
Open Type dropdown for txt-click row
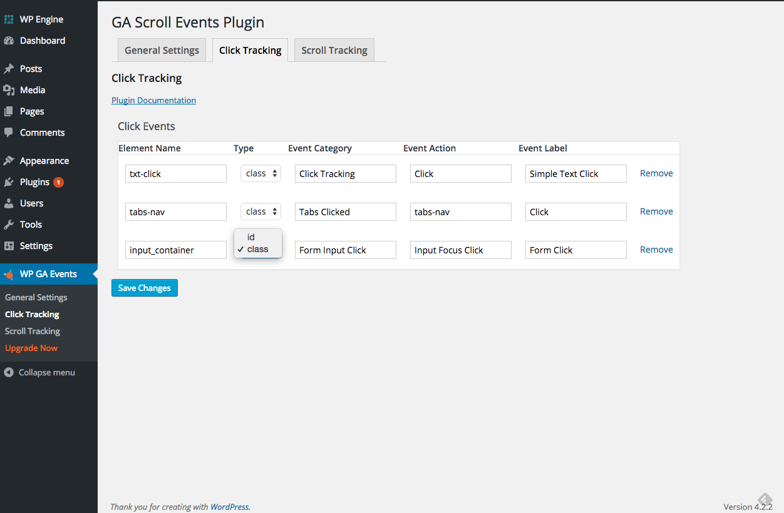pyautogui.click(x=260, y=173)
